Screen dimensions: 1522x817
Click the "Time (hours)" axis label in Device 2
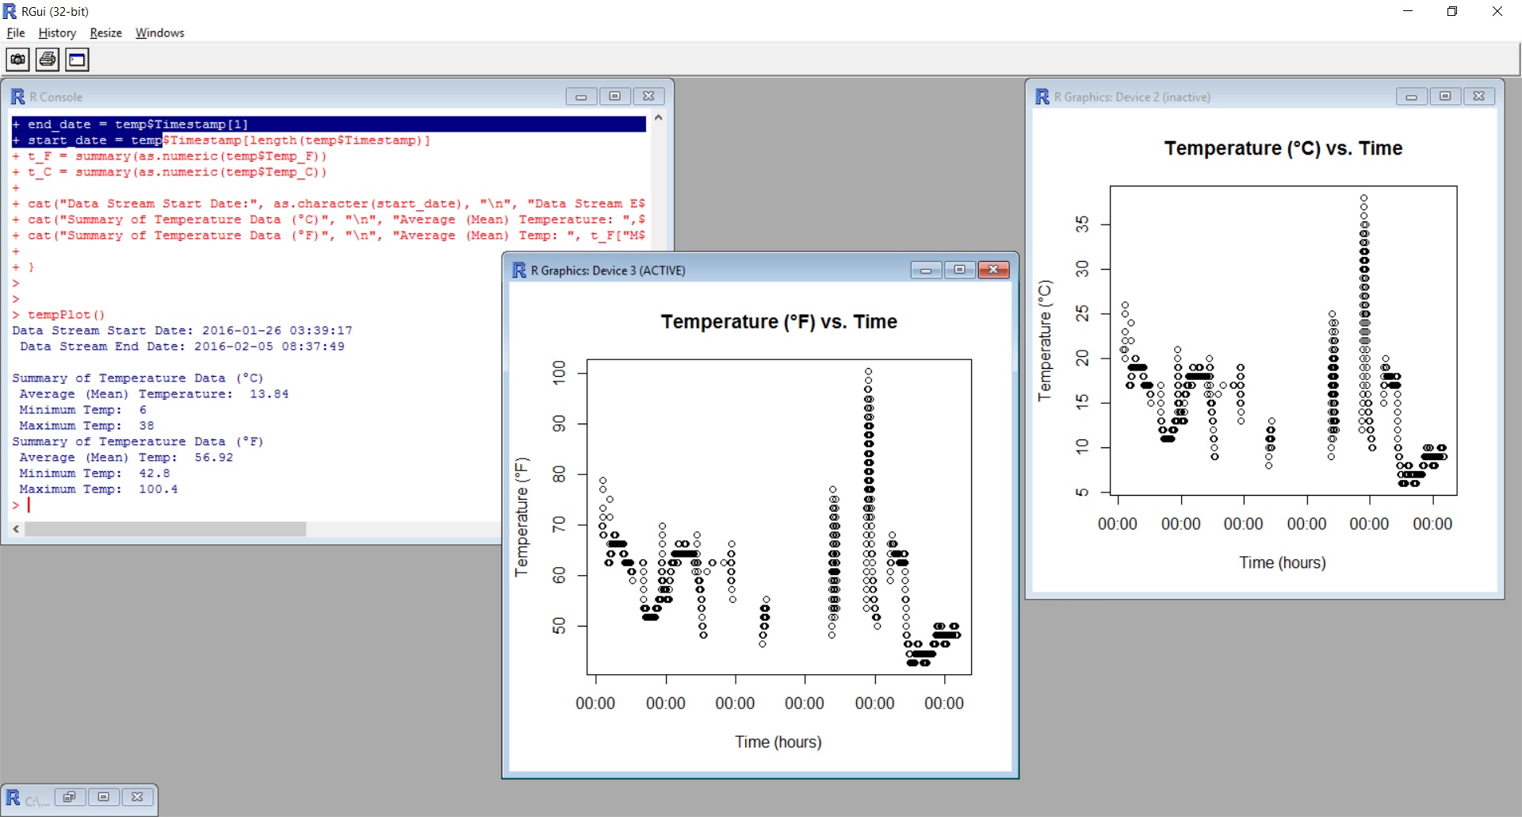(1283, 563)
